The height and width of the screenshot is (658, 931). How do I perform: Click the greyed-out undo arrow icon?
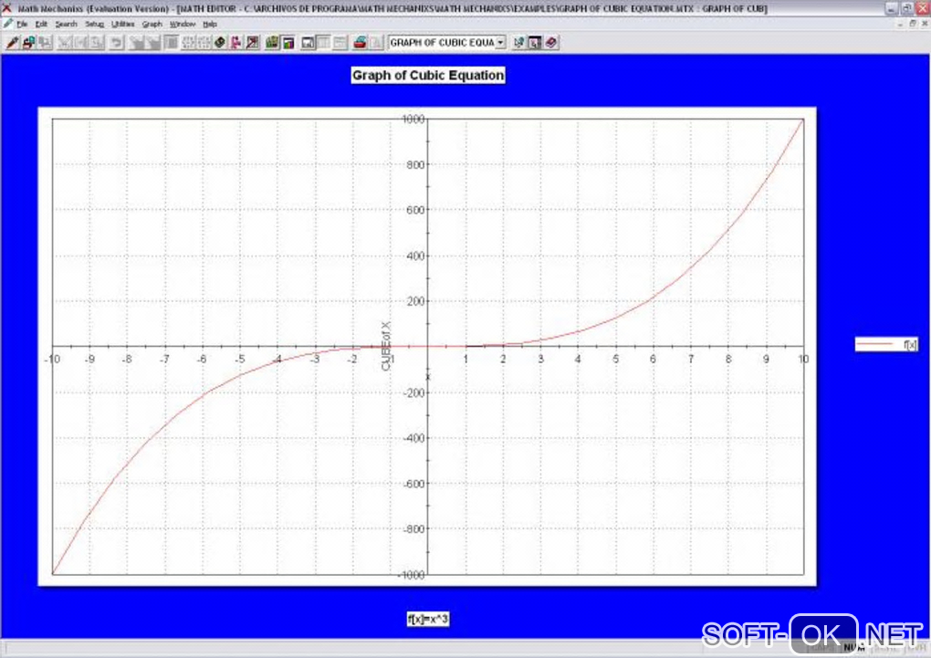tap(117, 42)
